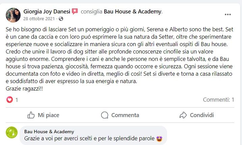Click the globe audience icon beside date
Viewport: 242px width, 145px height.
point(61,19)
